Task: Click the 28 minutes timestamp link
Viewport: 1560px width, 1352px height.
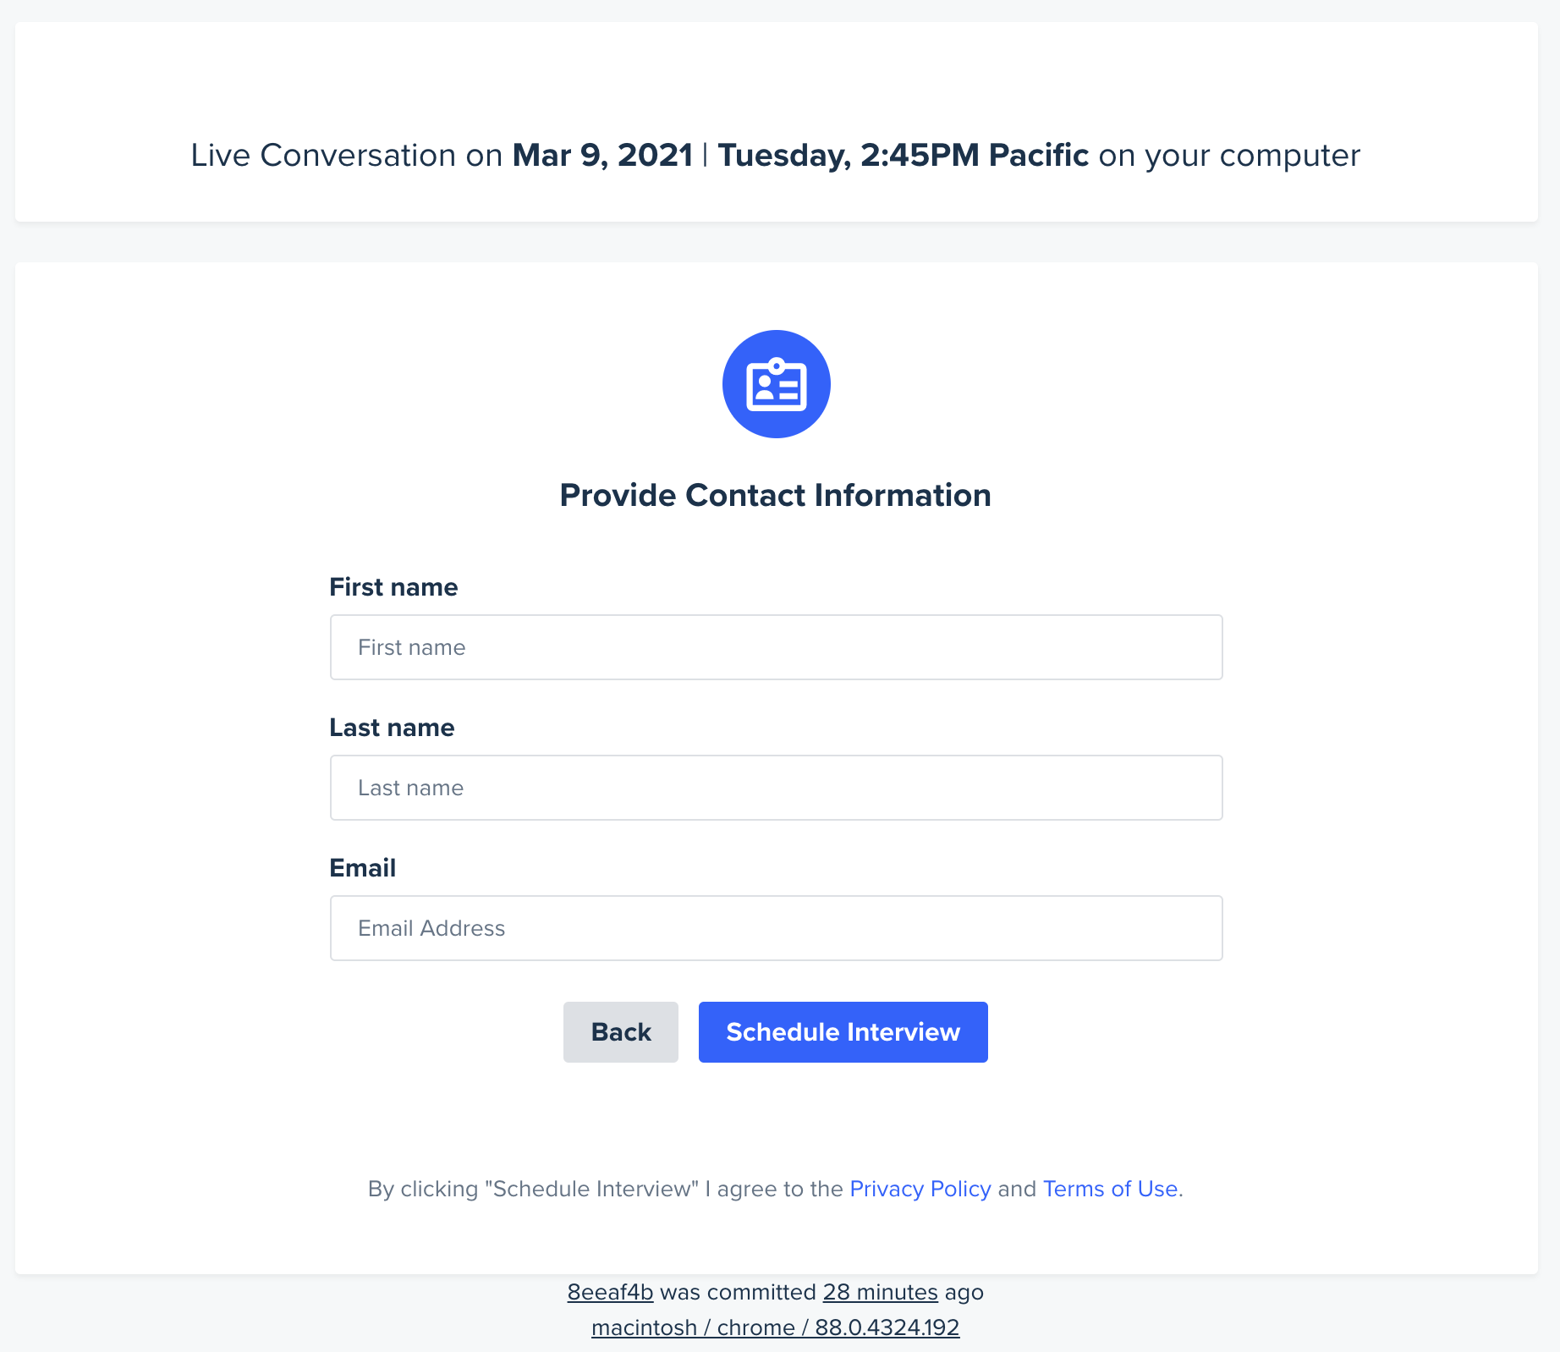Action: [x=880, y=1292]
